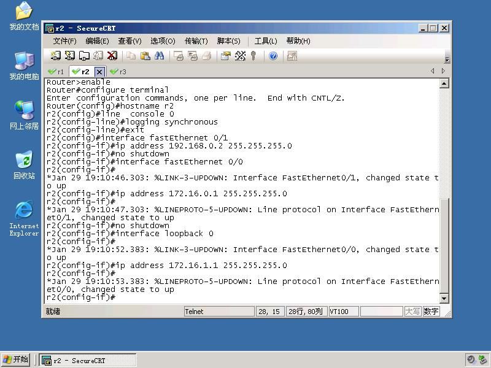Click the Print Screen toolbar icon
The width and height of the screenshot is (491, 368).
[x=179, y=56]
